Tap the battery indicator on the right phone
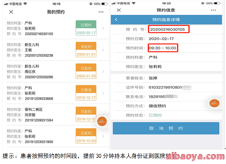 (217, 3)
